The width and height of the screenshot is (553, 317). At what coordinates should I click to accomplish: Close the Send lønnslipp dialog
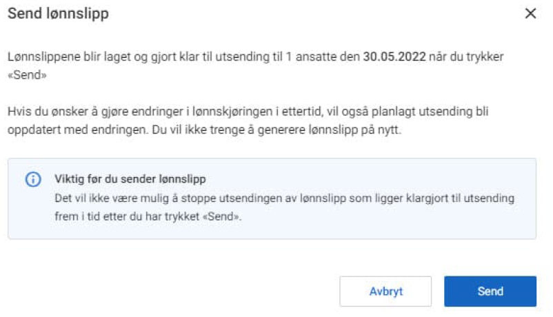coord(530,14)
